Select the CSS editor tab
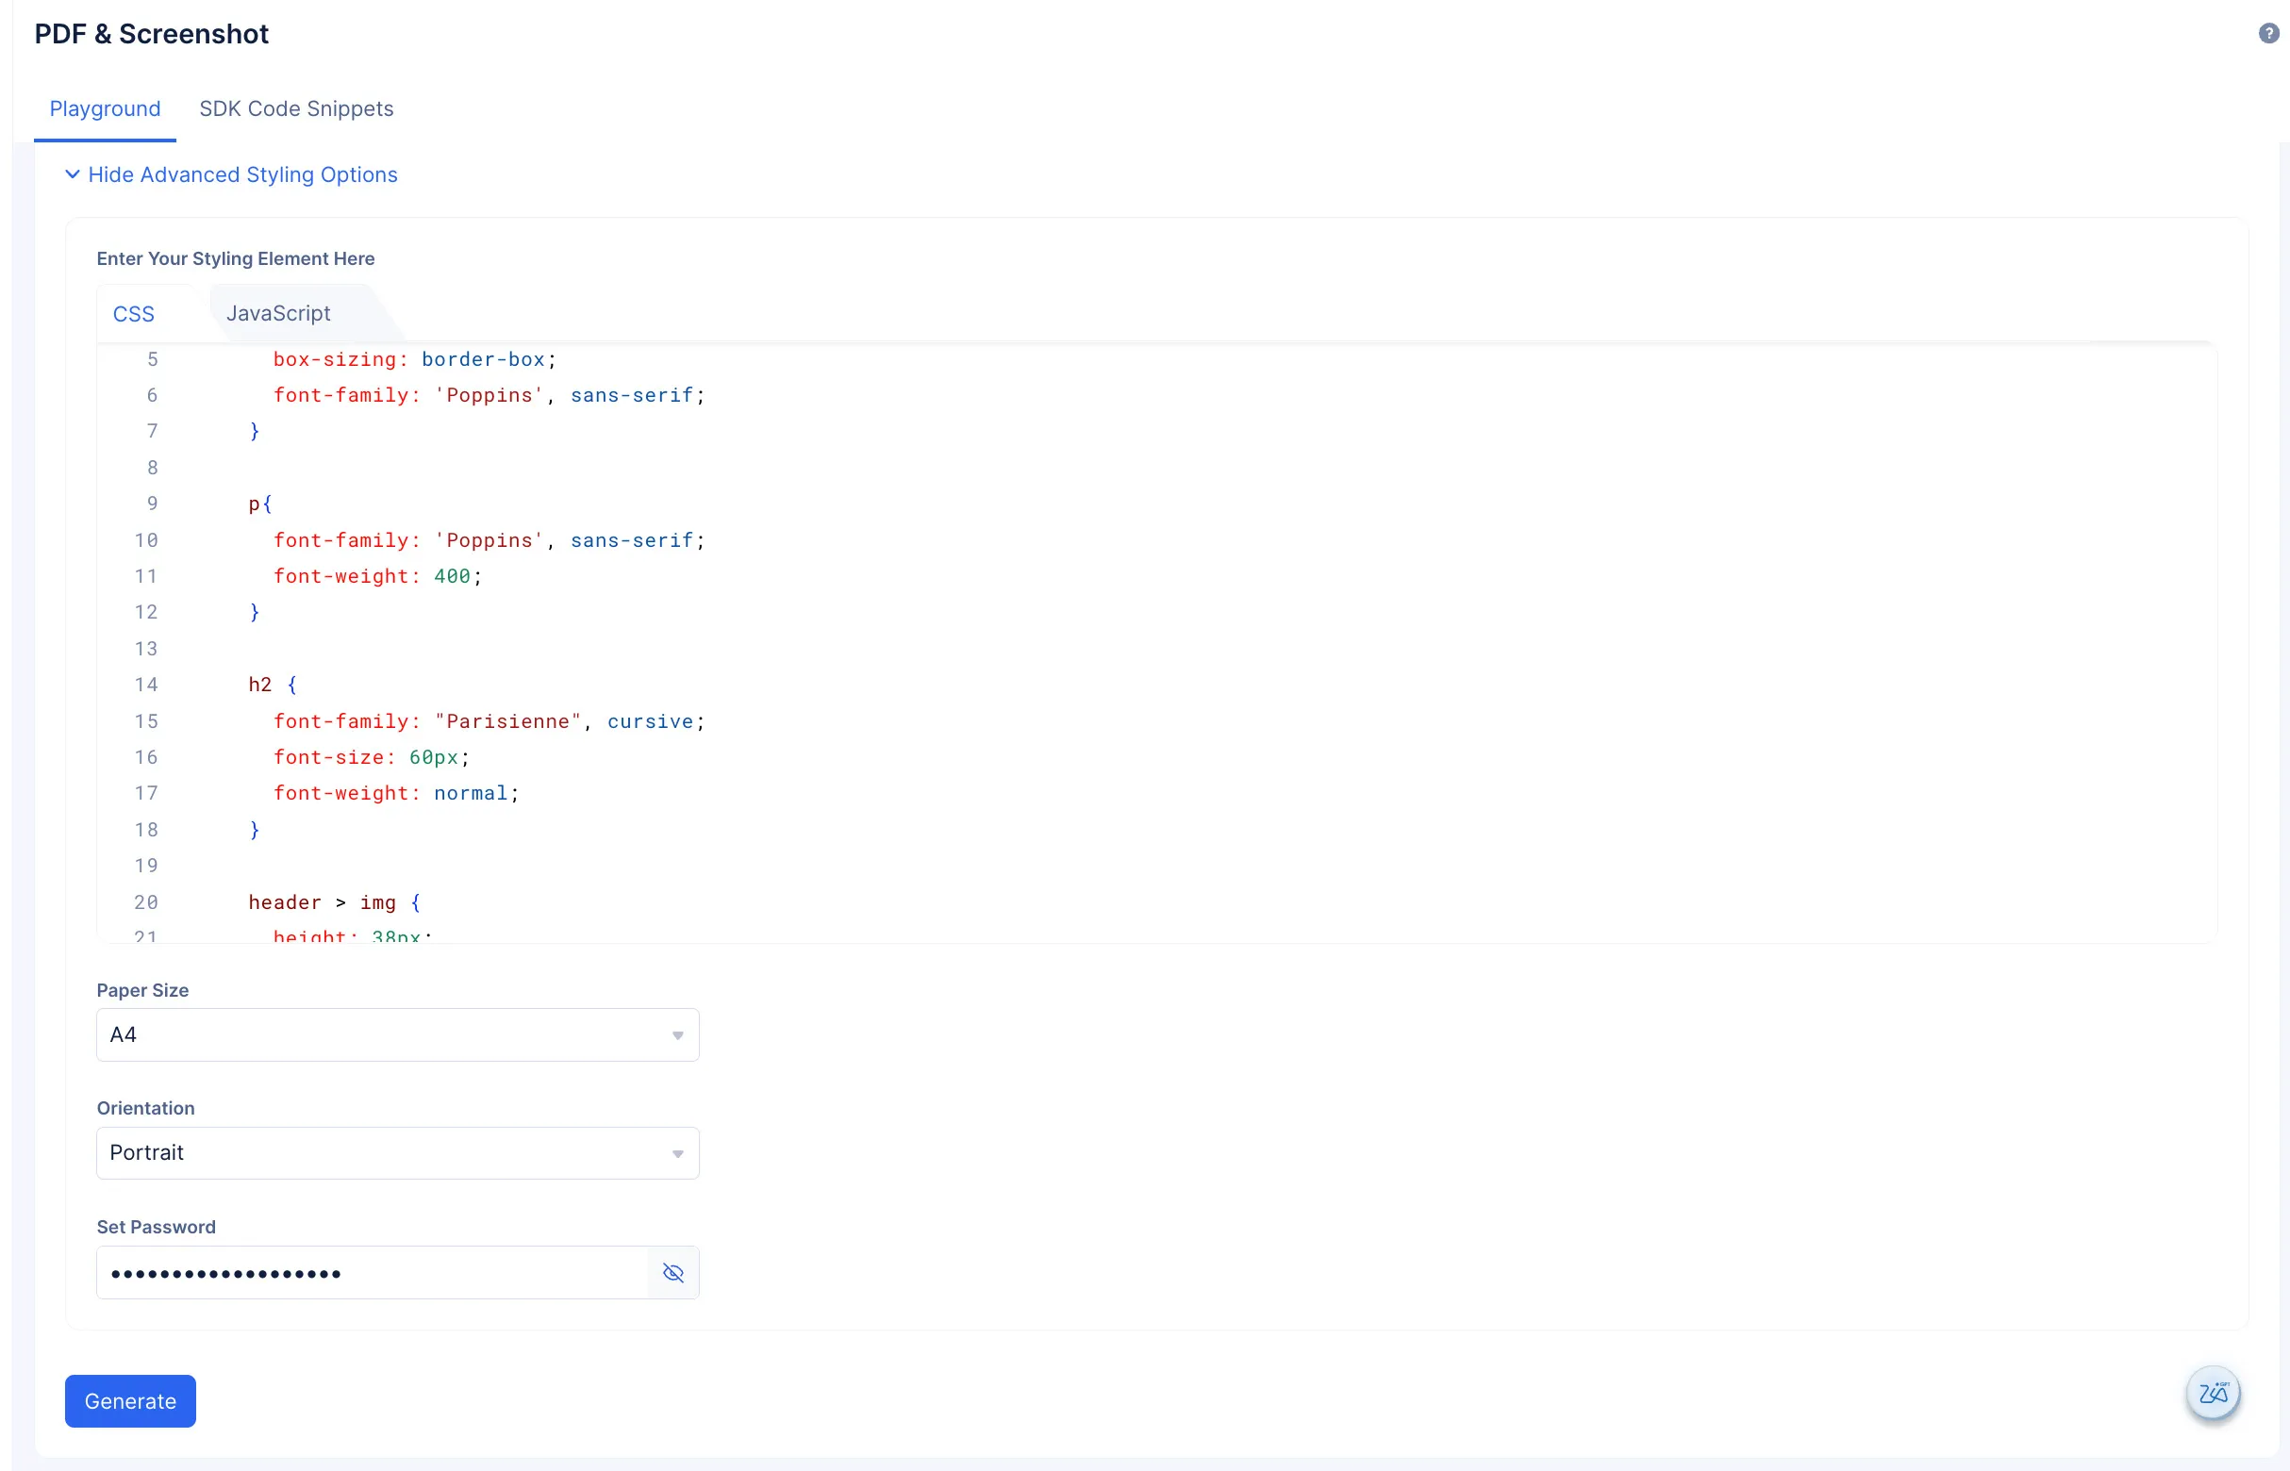Viewport: 2290px width, 1471px height. [134, 314]
